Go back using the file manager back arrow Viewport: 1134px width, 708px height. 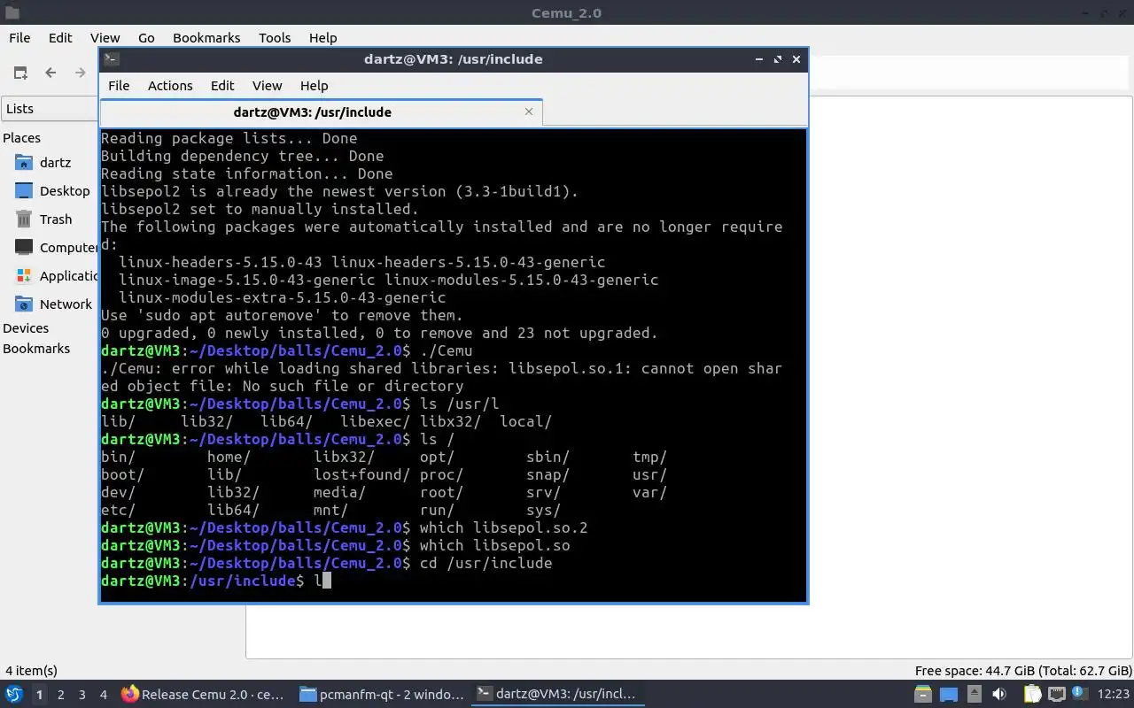pyautogui.click(x=50, y=73)
